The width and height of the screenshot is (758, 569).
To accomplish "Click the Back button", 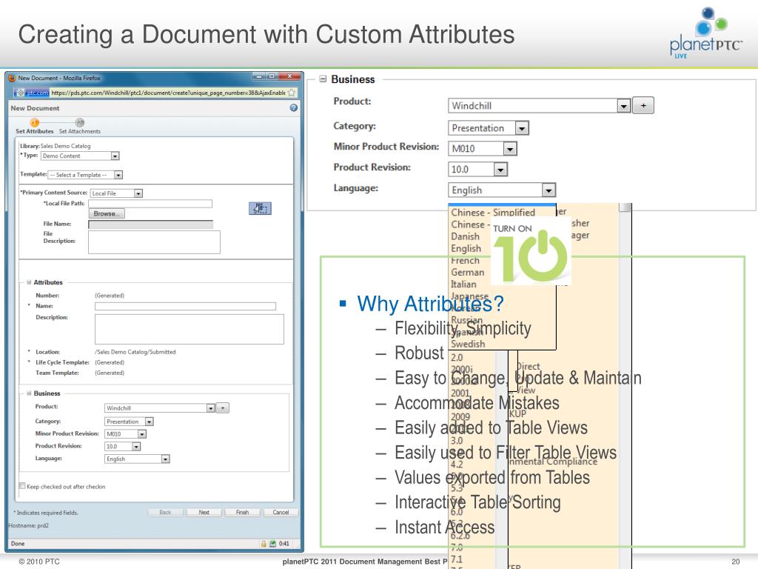I will [x=165, y=512].
